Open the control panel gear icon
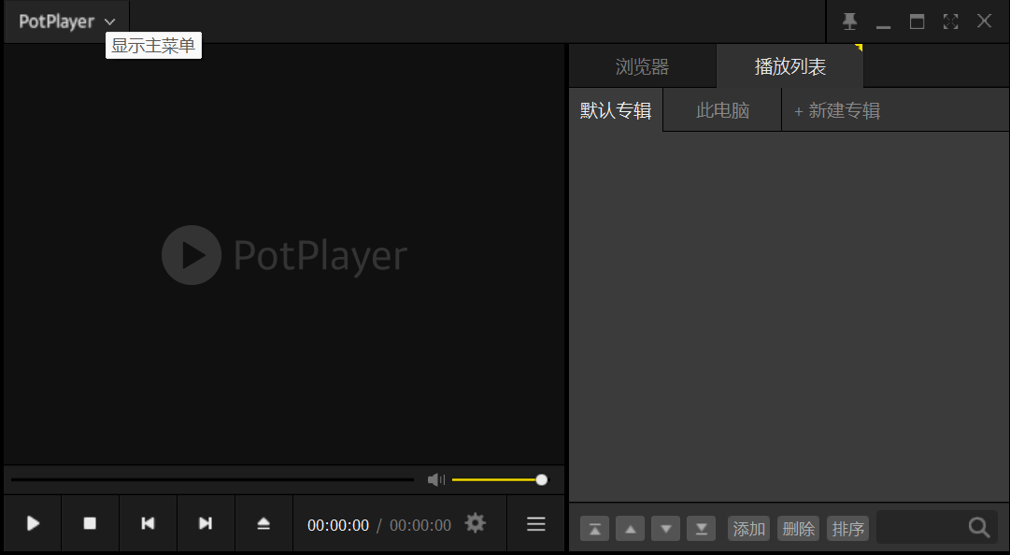1010x555 pixels. (x=476, y=523)
